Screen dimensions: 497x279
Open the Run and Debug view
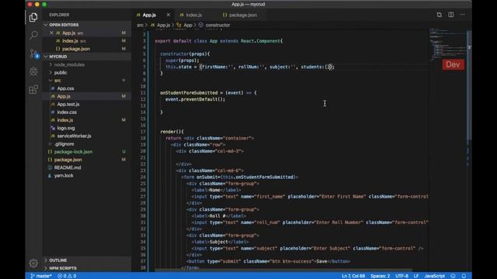(x=33, y=71)
